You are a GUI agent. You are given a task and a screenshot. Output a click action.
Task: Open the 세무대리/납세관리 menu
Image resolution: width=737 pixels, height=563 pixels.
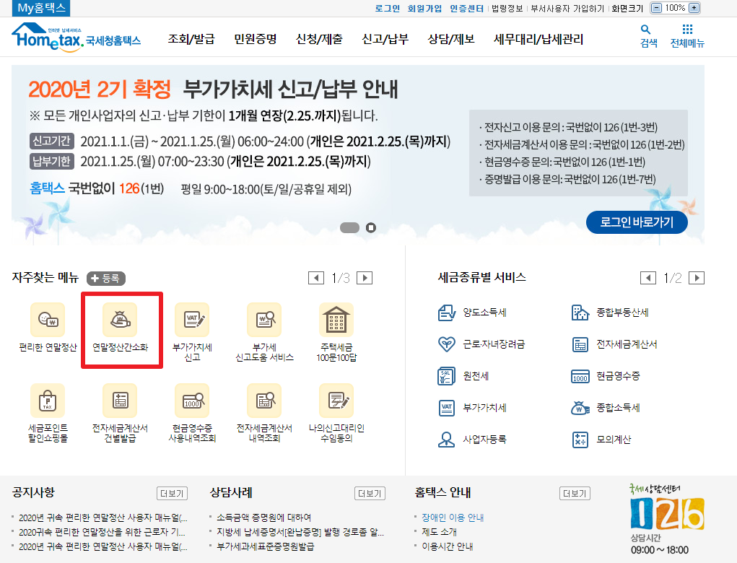(538, 39)
